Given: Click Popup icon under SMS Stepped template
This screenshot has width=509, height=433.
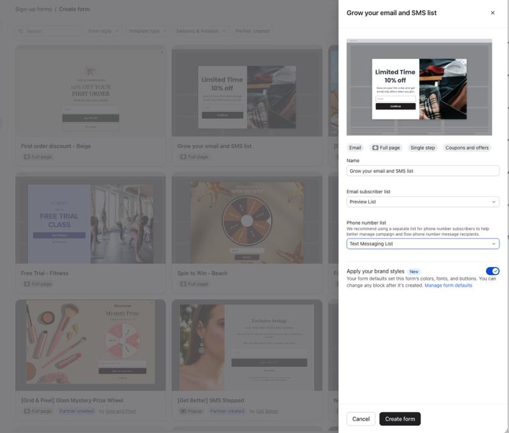Looking at the screenshot, I should 183,411.
